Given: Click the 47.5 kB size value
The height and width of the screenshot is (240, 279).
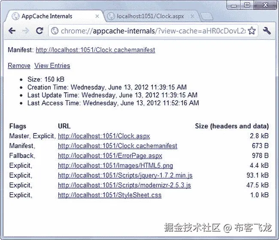Looking at the screenshot, I should pyautogui.click(x=258, y=185).
